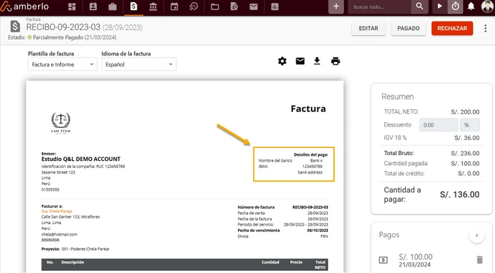Delete the S/. 100.00 payment
This screenshot has width=495, height=273.
tap(479, 260)
